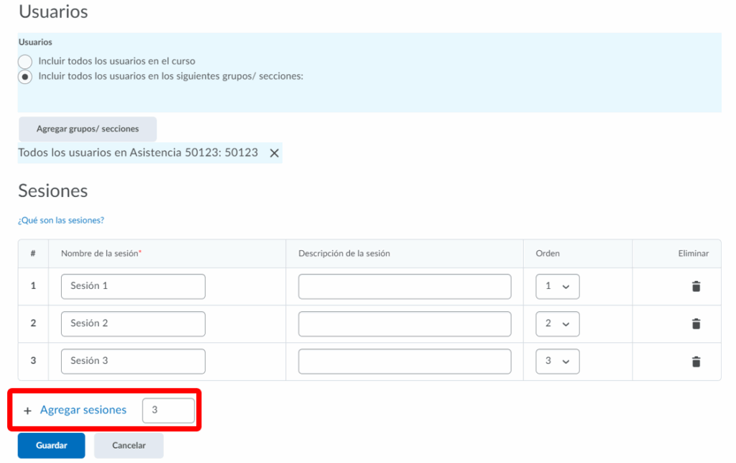Click the Cancelar button
Viewport: 736px width, 463px height.
click(129, 446)
